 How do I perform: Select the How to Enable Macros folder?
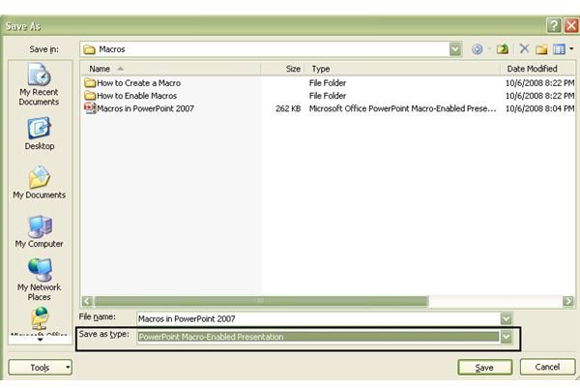tap(137, 96)
